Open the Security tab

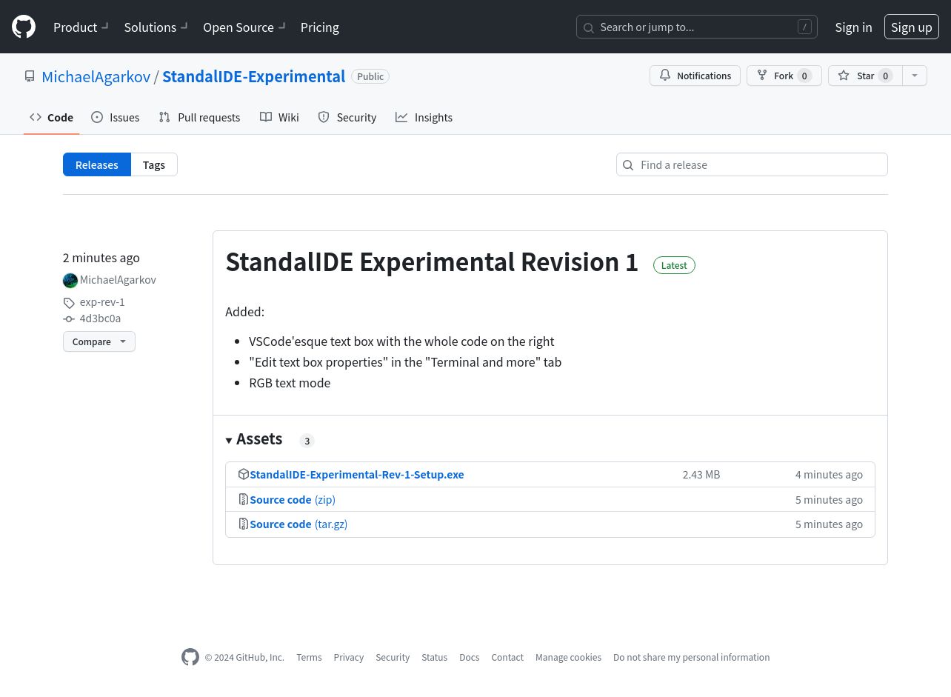tap(347, 117)
